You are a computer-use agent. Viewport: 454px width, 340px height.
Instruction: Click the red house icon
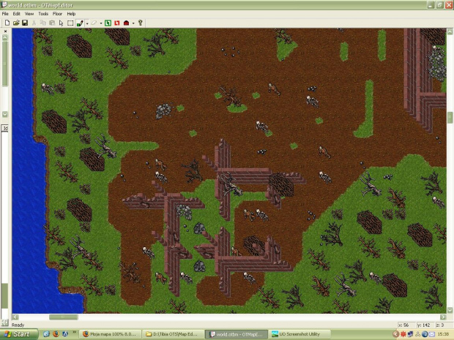coord(126,23)
